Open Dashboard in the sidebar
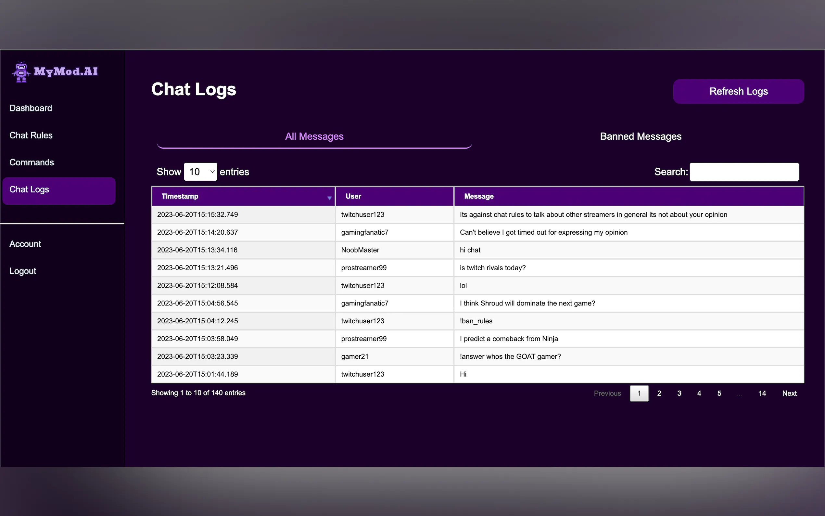 pos(31,108)
